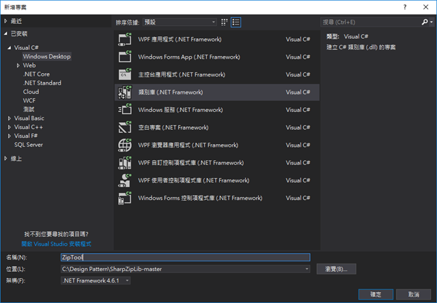Select the Windows Forms 控制項程式庫 icon
The height and width of the screenshot is (303, 437).
click(x=124, y=198)
